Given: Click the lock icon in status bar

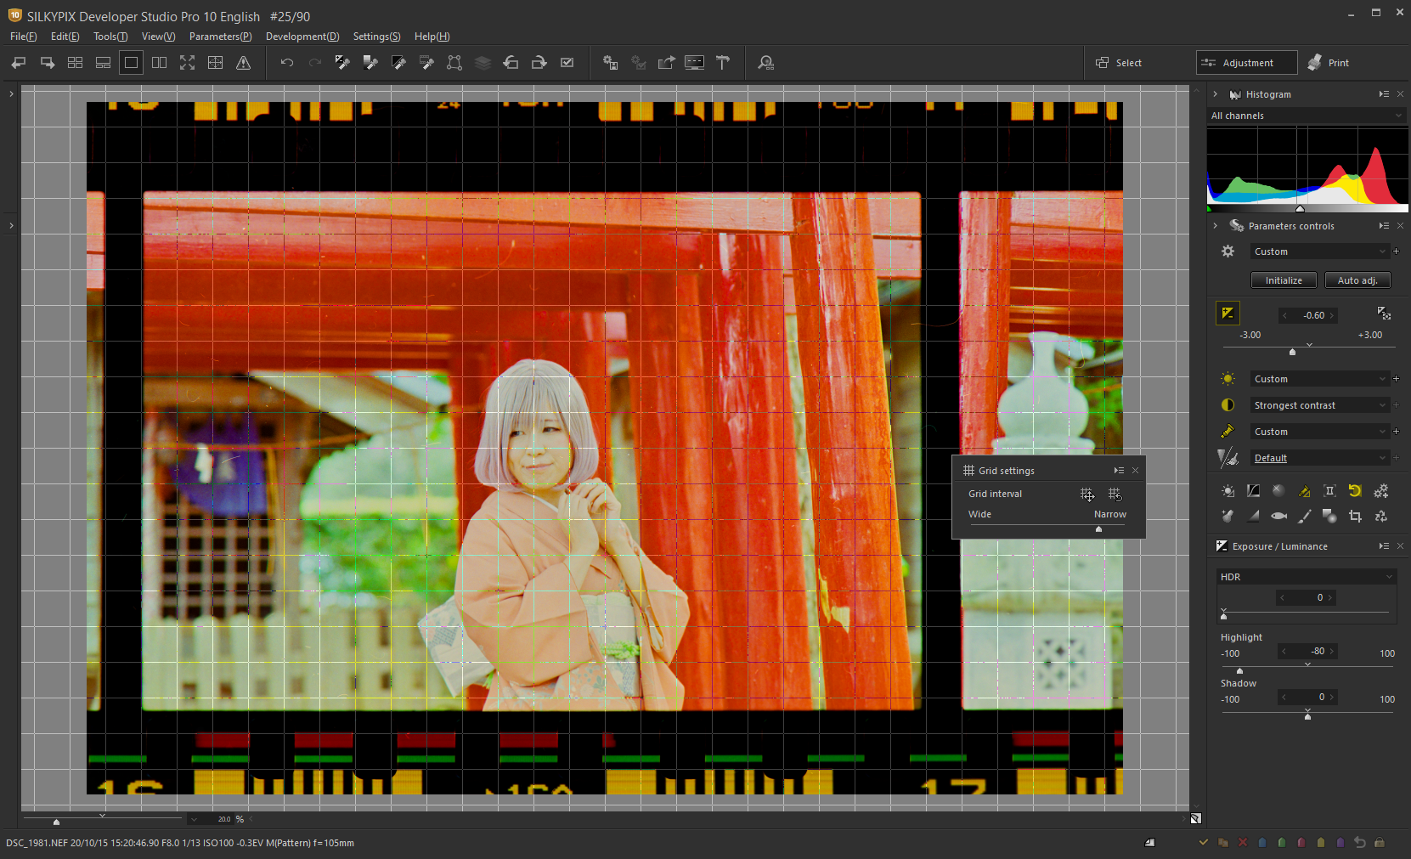Looking at the screenshot, I should click(1380, 843).
